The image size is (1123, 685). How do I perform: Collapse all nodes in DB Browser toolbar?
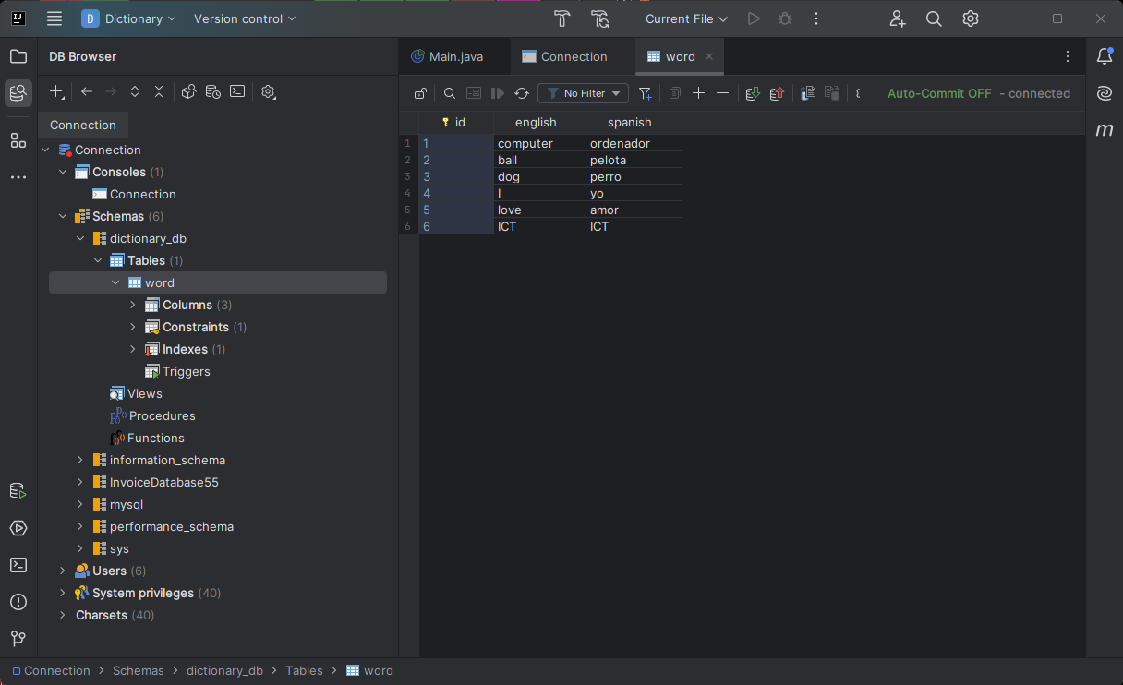pos(159,91)
